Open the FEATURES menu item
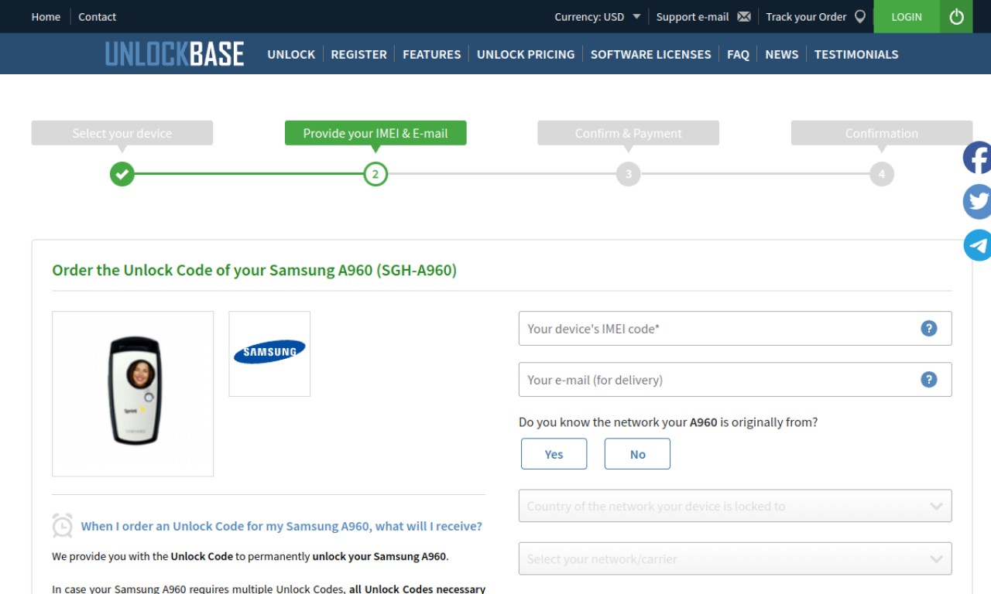Viewport: 991px width, 594px height. point(431,54)
